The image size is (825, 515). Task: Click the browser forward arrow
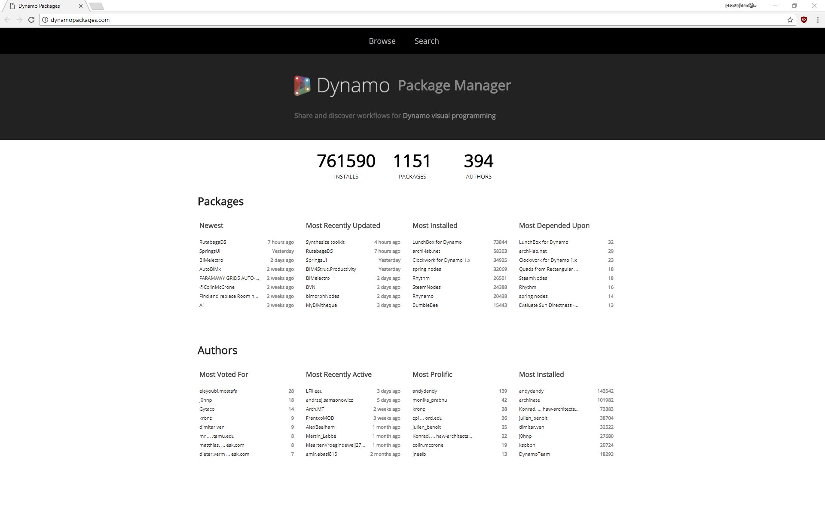[19, 20]
